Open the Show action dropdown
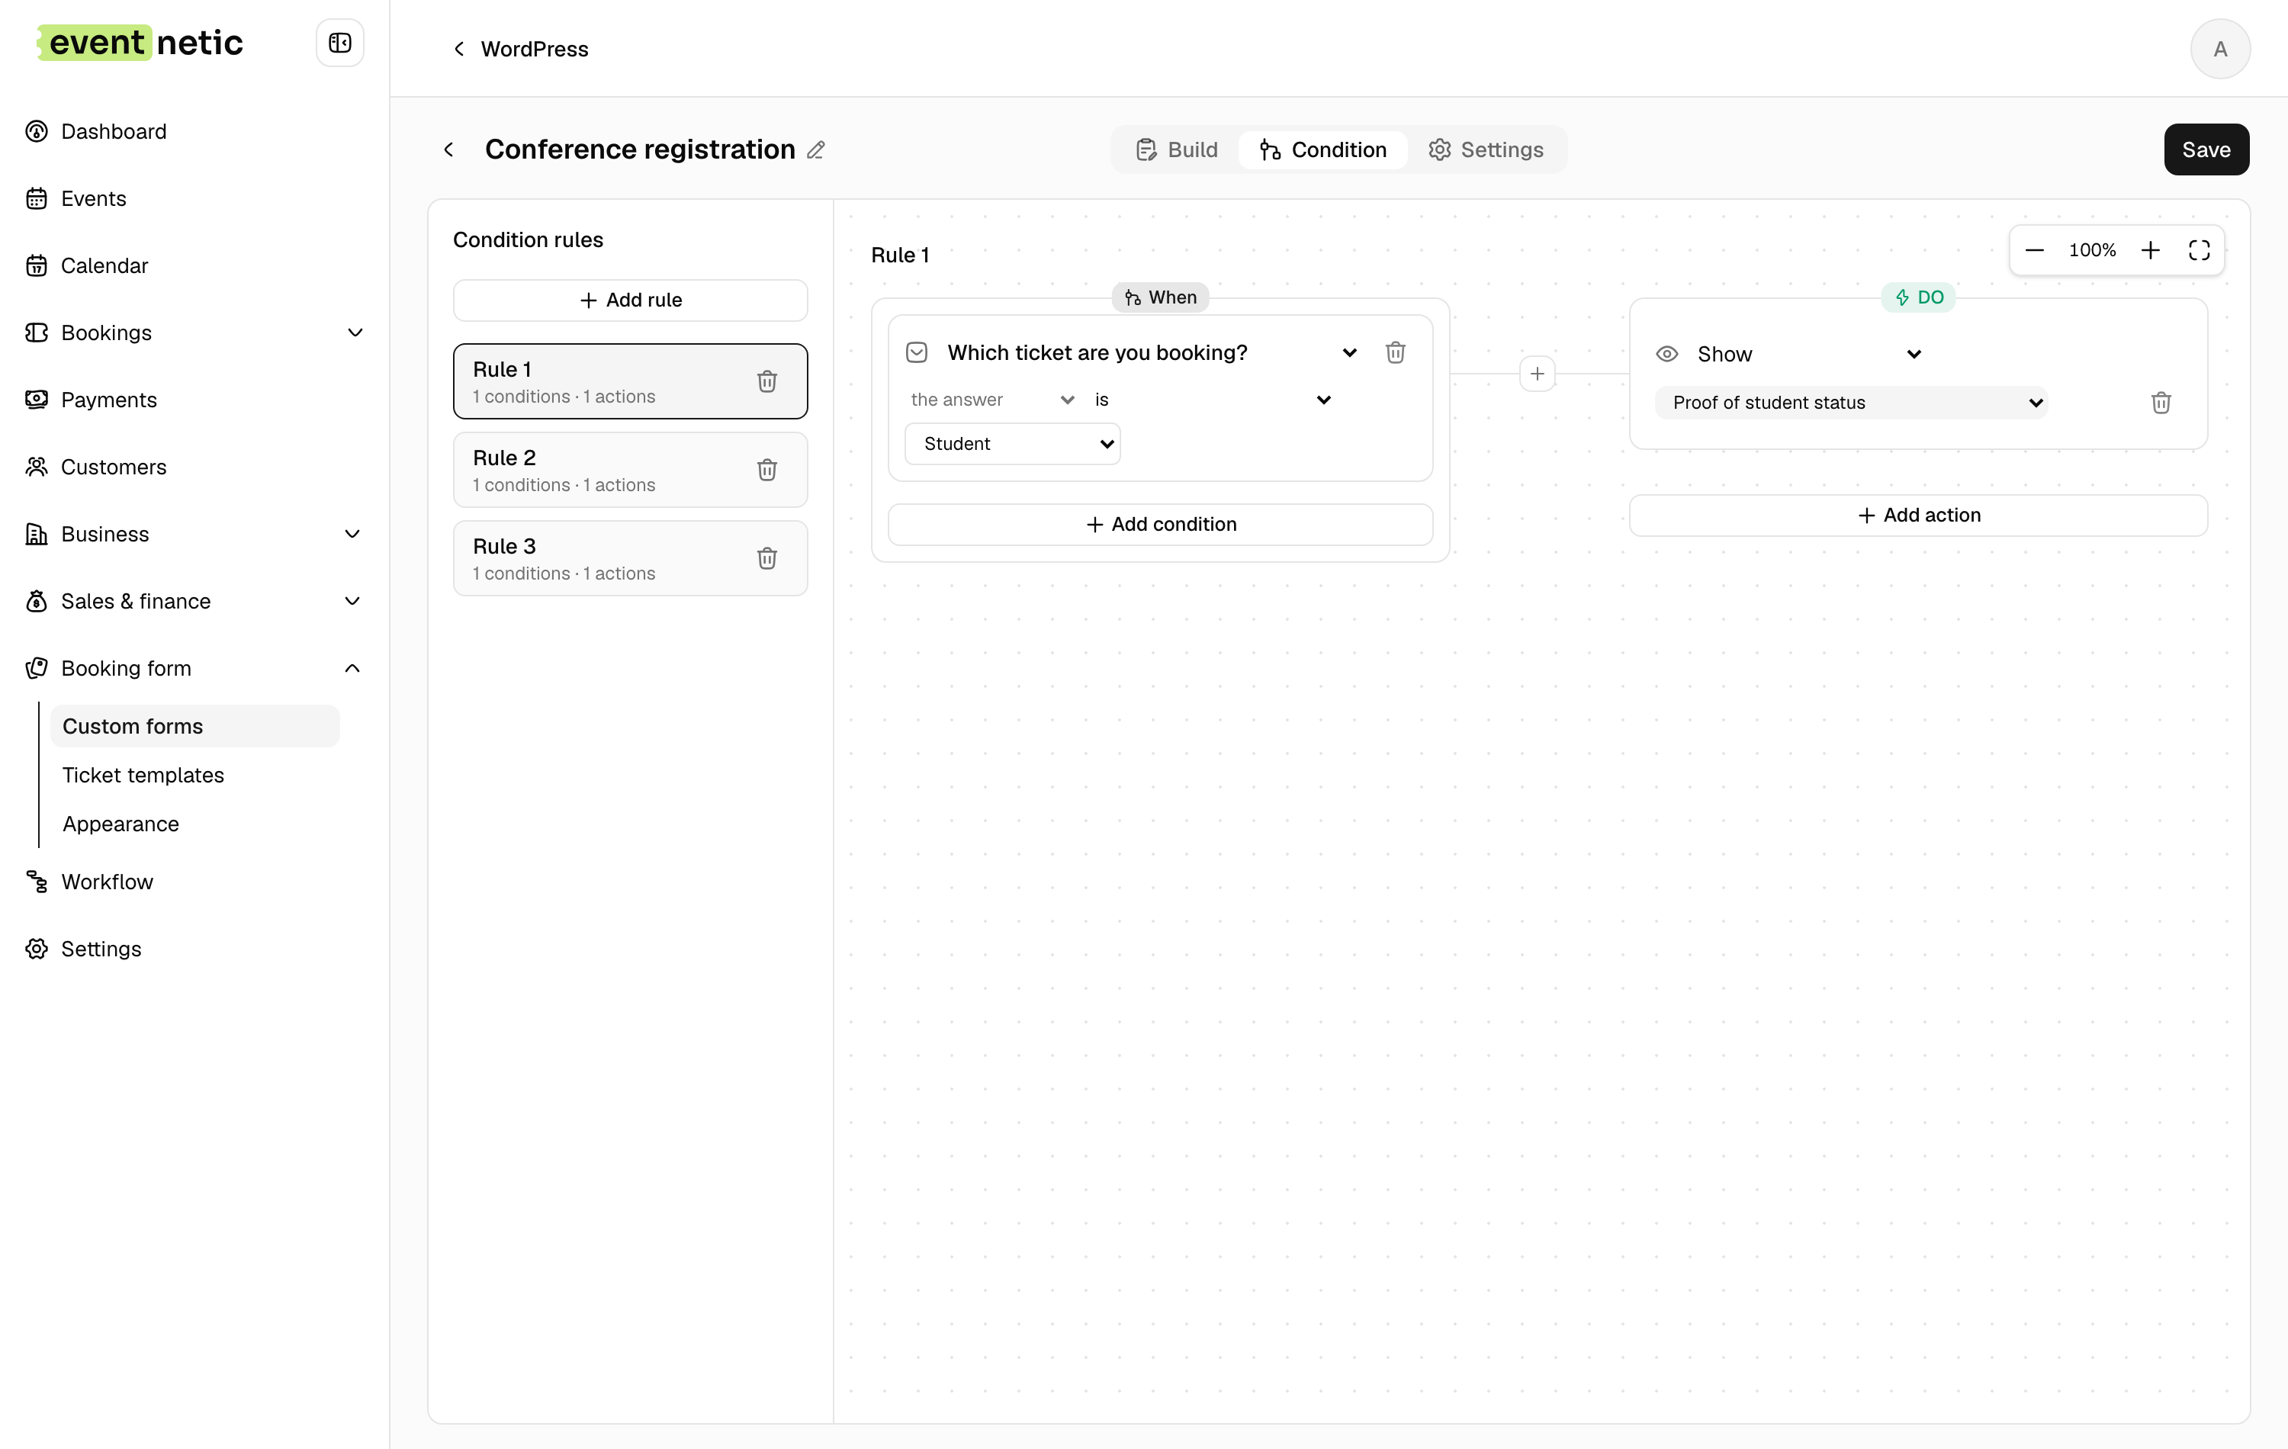2288x1449 pixels. pyautogui.click(x=1809, y=355)
